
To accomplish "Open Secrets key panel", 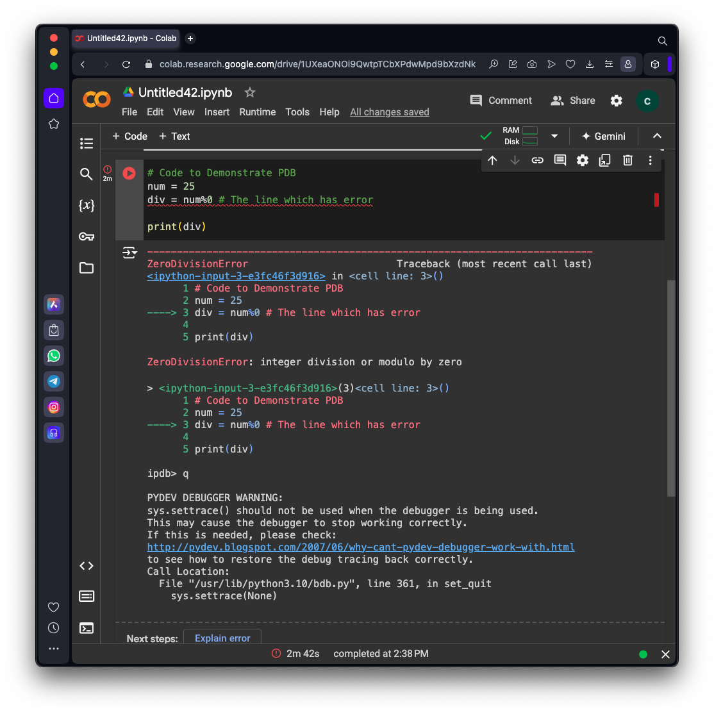I will [x=87, y=237].
